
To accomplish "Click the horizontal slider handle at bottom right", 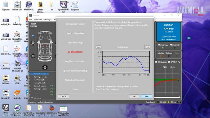I will (179, 97).
